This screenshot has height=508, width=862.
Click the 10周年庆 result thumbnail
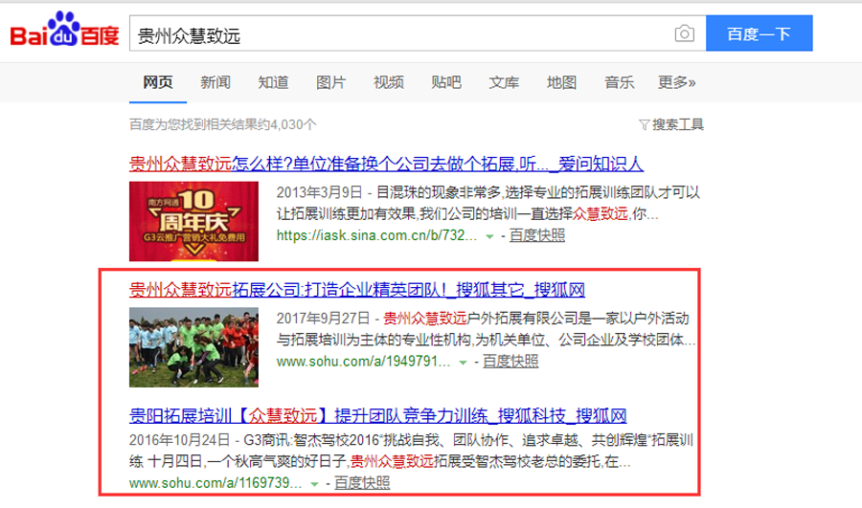coord(193,221)
